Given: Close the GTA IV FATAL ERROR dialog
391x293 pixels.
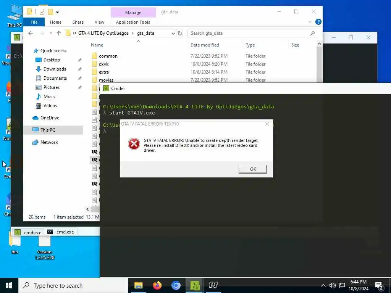Looking at the screenshot, I should coord(267,124).
